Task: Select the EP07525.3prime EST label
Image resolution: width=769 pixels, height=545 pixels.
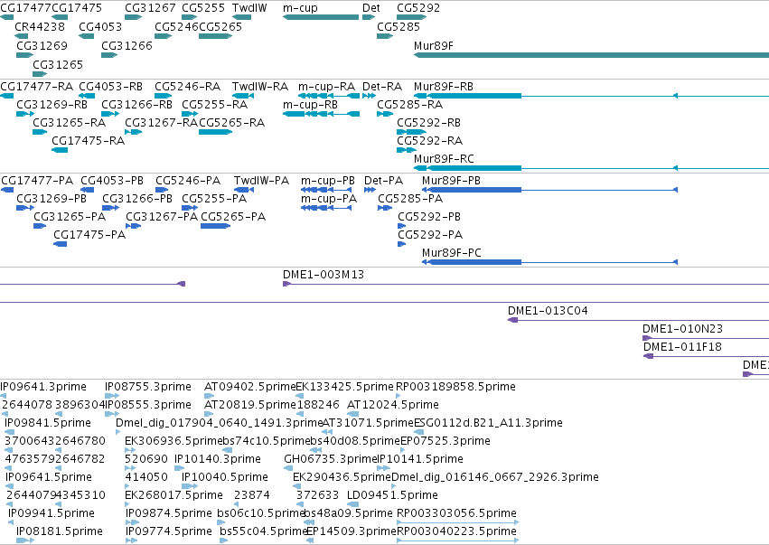Action: [x=445, y=441]
